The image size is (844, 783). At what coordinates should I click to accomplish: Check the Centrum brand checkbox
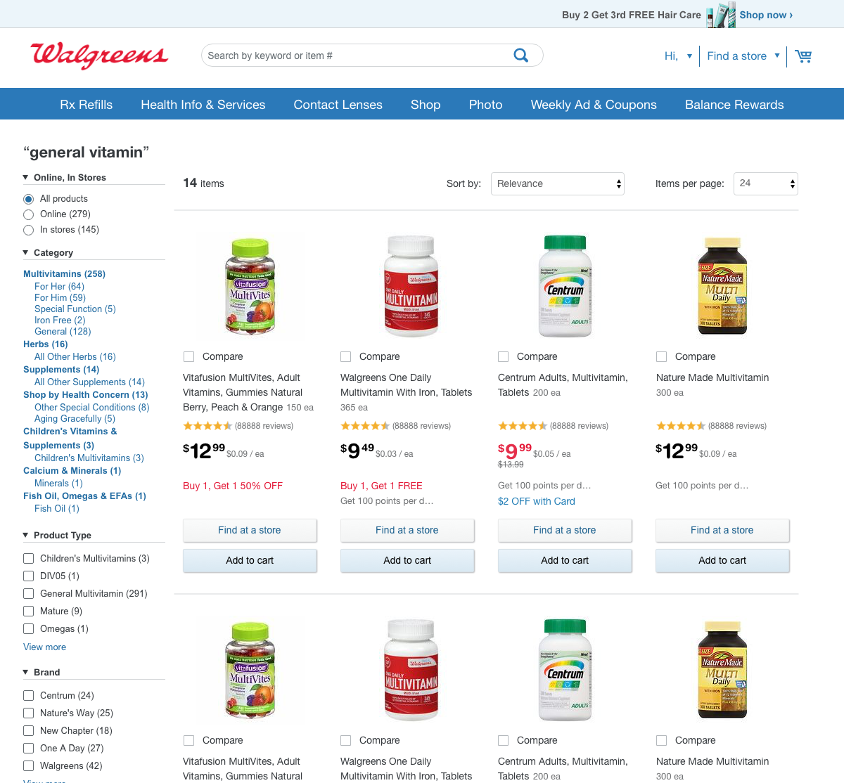pyautogui.click(x=29, y=695)
